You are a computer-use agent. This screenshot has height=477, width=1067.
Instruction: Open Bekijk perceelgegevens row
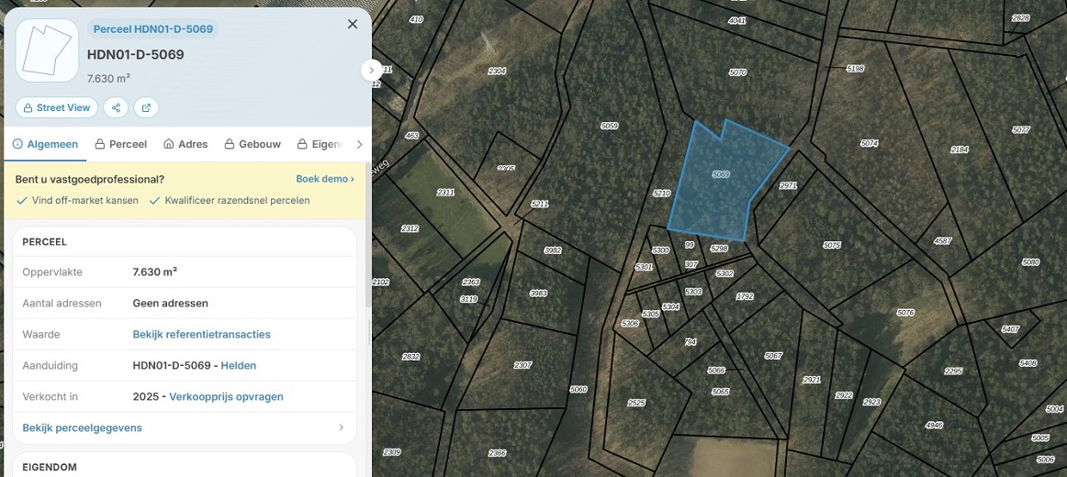tap(185, 428)
